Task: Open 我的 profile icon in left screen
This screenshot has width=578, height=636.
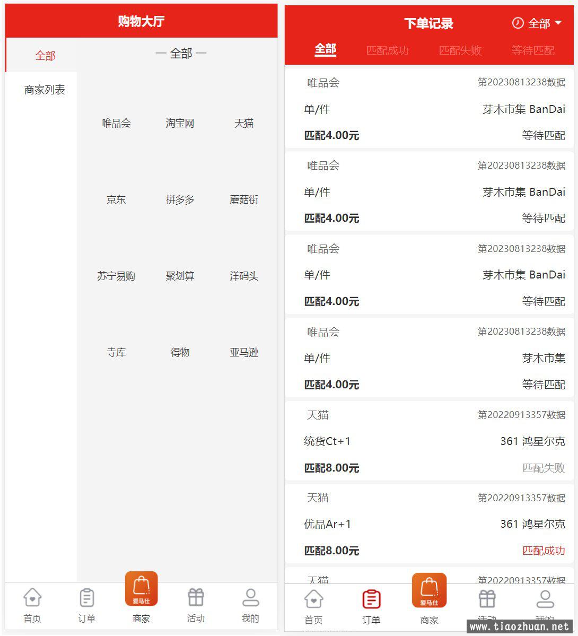Action: (250, 597)
